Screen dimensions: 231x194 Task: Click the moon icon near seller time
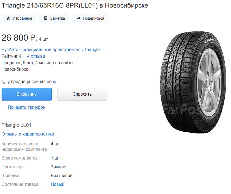point(4,82)
